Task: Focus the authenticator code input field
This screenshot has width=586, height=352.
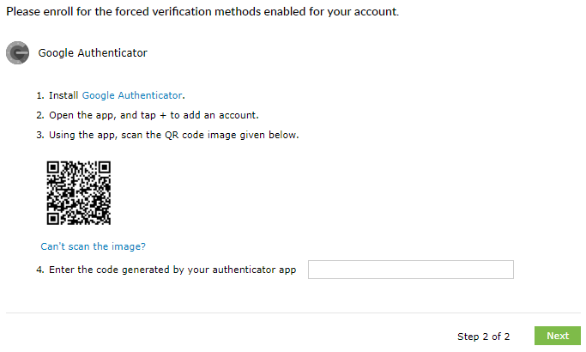Action: coord(410,270)
